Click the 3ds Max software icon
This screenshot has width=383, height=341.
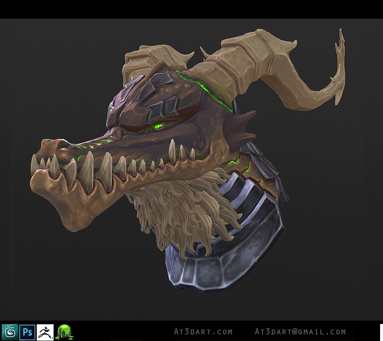pos(10,332)
